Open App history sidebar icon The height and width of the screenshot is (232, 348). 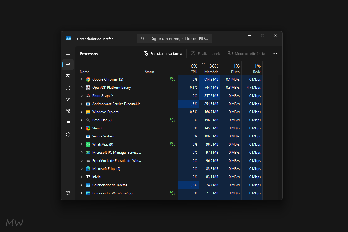(68, 88)
